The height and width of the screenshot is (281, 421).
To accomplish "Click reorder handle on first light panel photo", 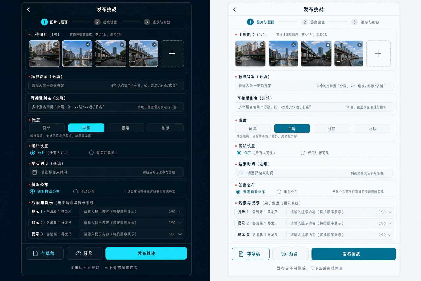I will (x=239, y=63).
